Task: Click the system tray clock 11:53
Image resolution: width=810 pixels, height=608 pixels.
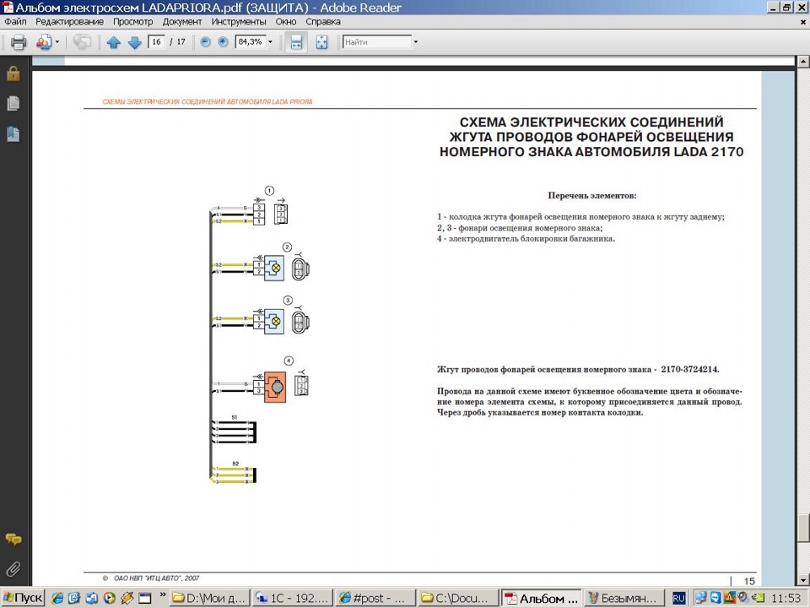Action: [x=786, y=598]
